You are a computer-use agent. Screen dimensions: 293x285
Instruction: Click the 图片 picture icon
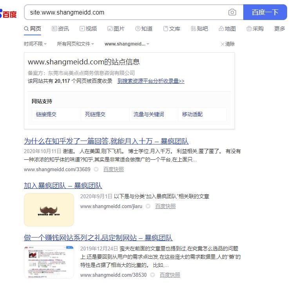pyautogui.click(x=110, y=29)
